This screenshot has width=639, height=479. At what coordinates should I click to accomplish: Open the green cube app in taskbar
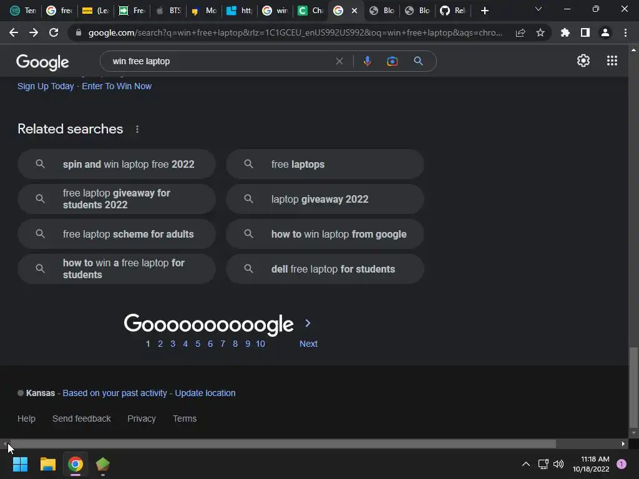pos(103,464)
